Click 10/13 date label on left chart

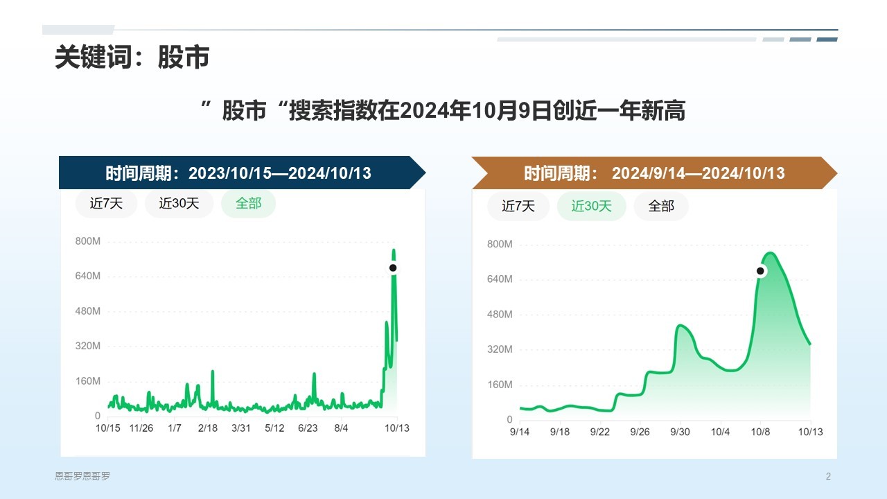(396, 428)
